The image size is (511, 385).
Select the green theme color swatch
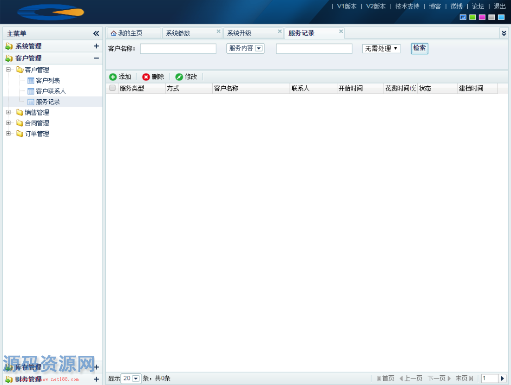click(x=472, y=17)
